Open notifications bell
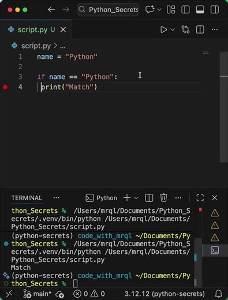 coord(219,294)
